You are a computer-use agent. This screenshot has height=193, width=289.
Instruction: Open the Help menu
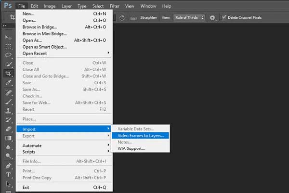(167, 6)
